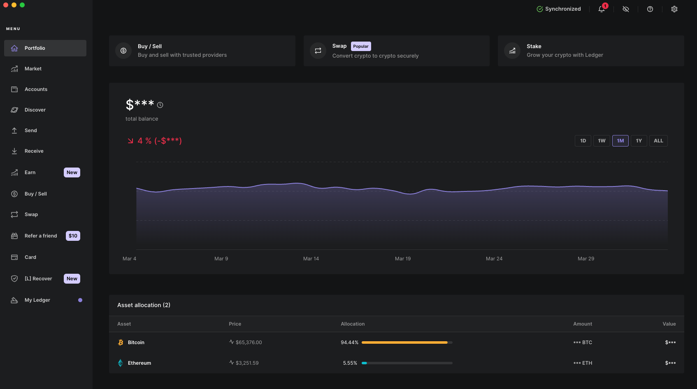This screenshot has height=389, width=697.
Task: Click the Refer a friend gift icon
Action: pyautogui.click(x=14, y=236)
